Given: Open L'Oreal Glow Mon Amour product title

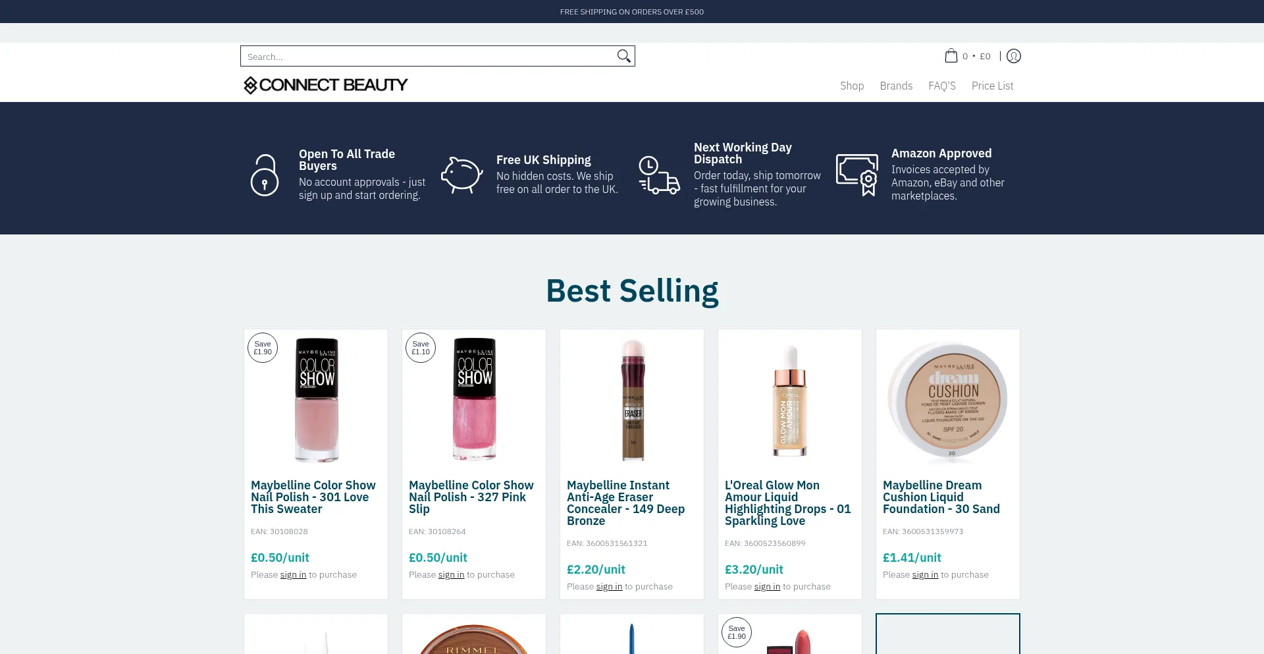Looking at the screenshot, I should click(x=787, y=503).
